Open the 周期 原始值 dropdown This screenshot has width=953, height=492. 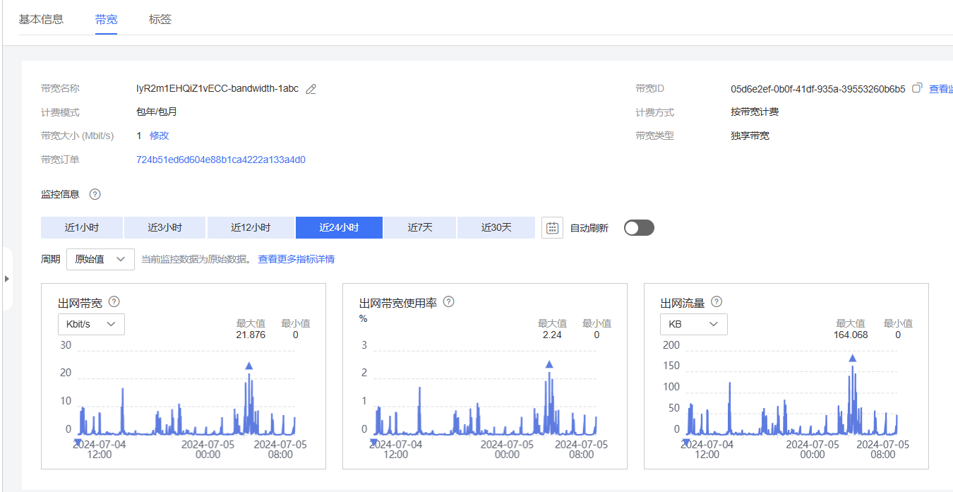[x=100, y=259]
